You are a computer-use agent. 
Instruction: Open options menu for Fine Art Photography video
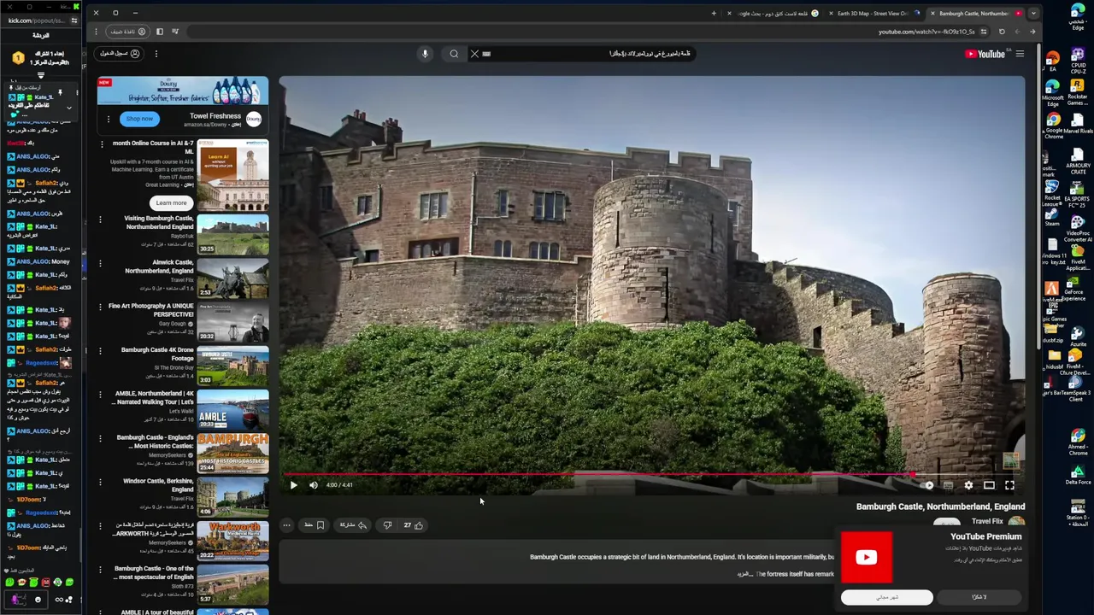[x=100, y=307]
